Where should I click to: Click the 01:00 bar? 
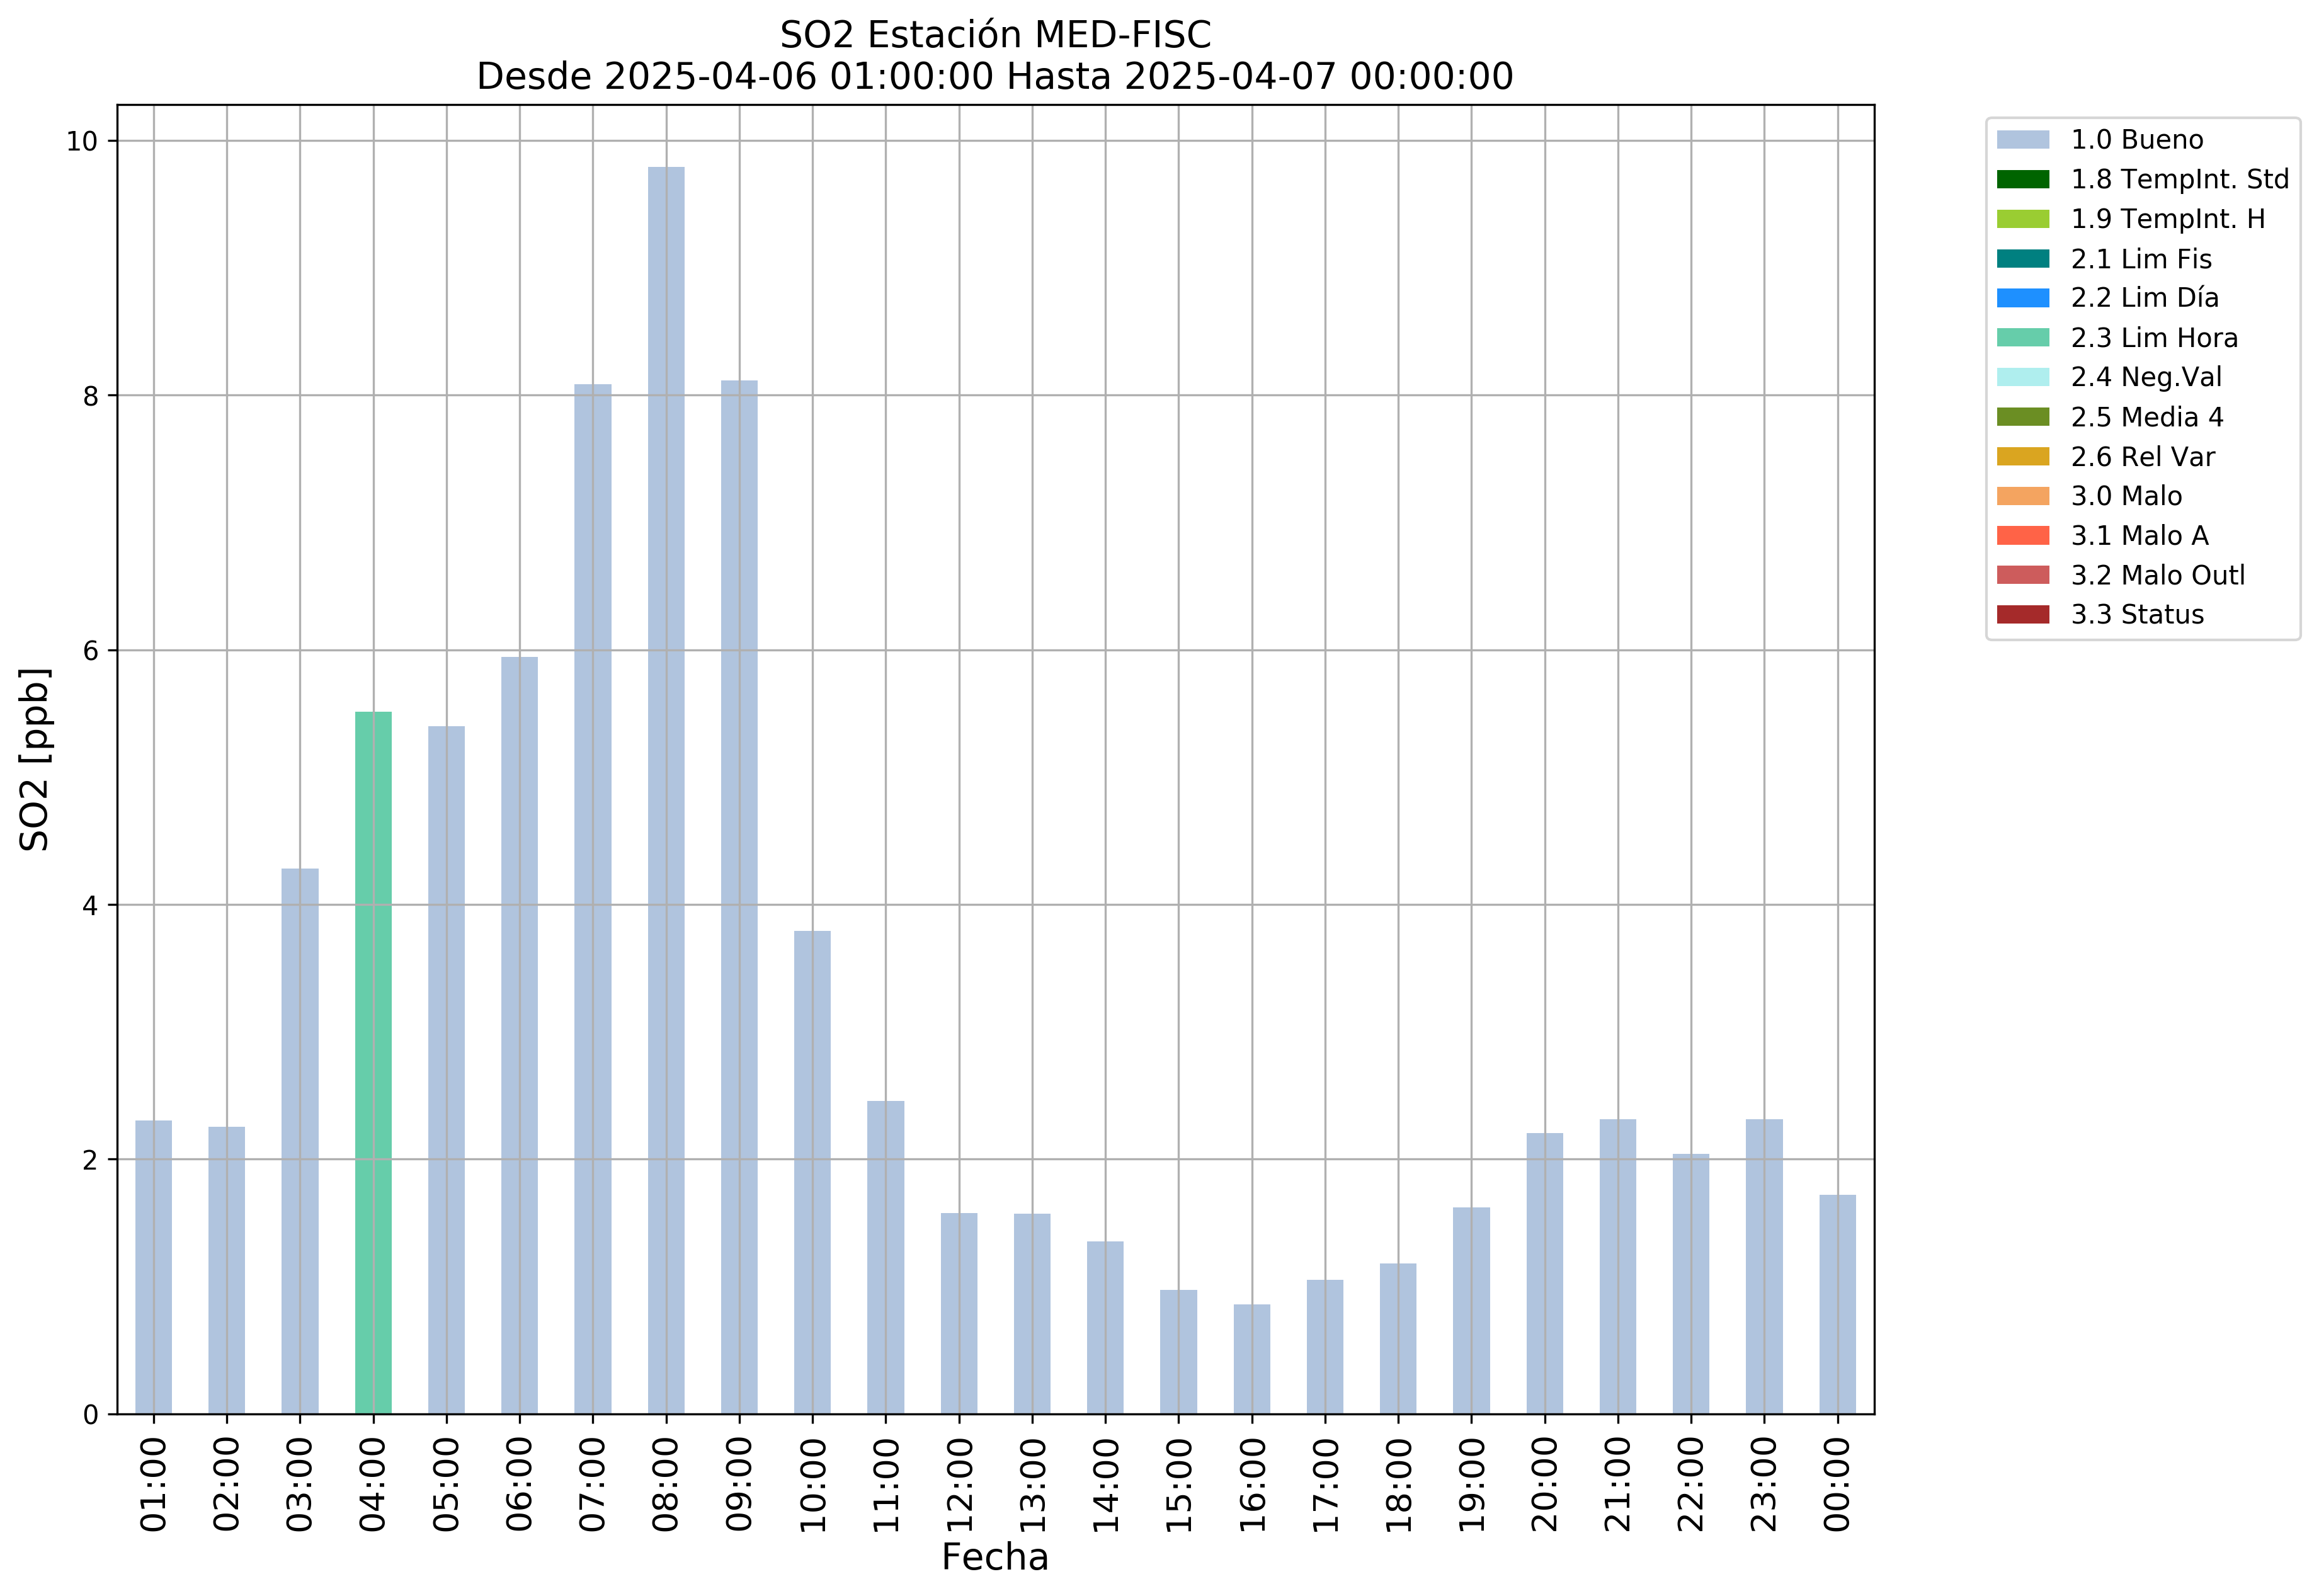pos(153,1267)
